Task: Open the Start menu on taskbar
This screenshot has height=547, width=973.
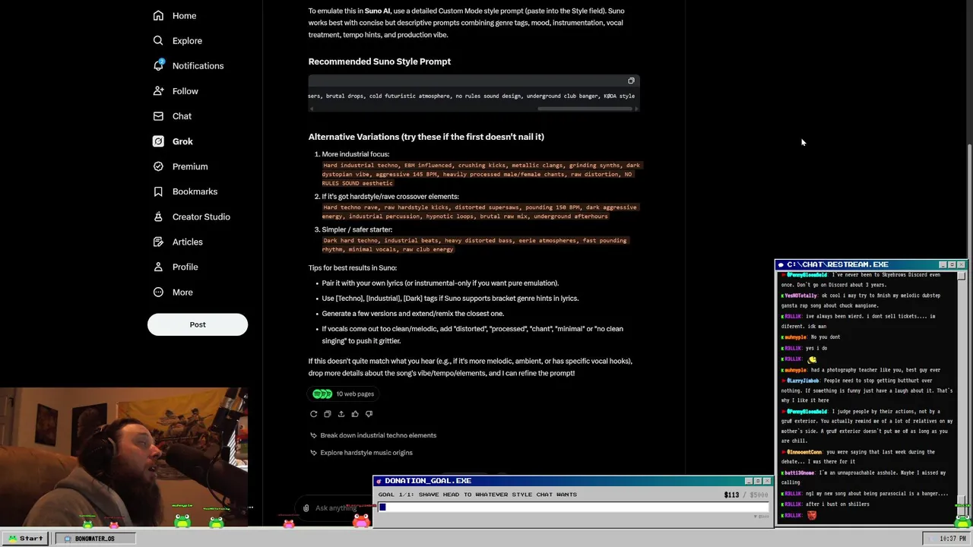Action: pos(26,539)
